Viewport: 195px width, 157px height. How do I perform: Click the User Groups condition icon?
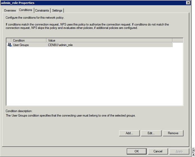(9, 45)
